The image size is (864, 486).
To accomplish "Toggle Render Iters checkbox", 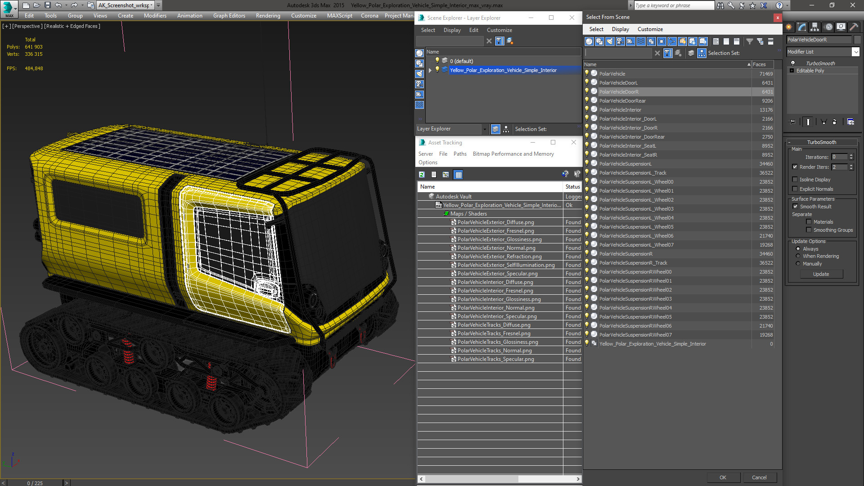I will coord(795,167).
